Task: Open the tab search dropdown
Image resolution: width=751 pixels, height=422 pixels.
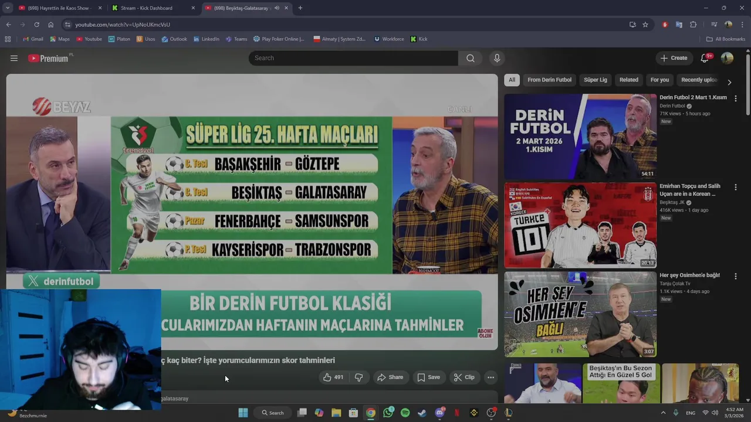Action: (x=8, y=8)
